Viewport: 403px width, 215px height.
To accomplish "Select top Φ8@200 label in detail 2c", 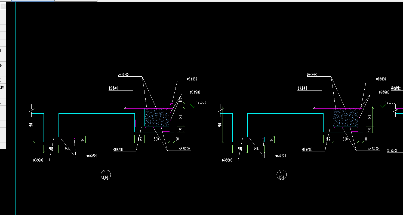I will point(312,75).
